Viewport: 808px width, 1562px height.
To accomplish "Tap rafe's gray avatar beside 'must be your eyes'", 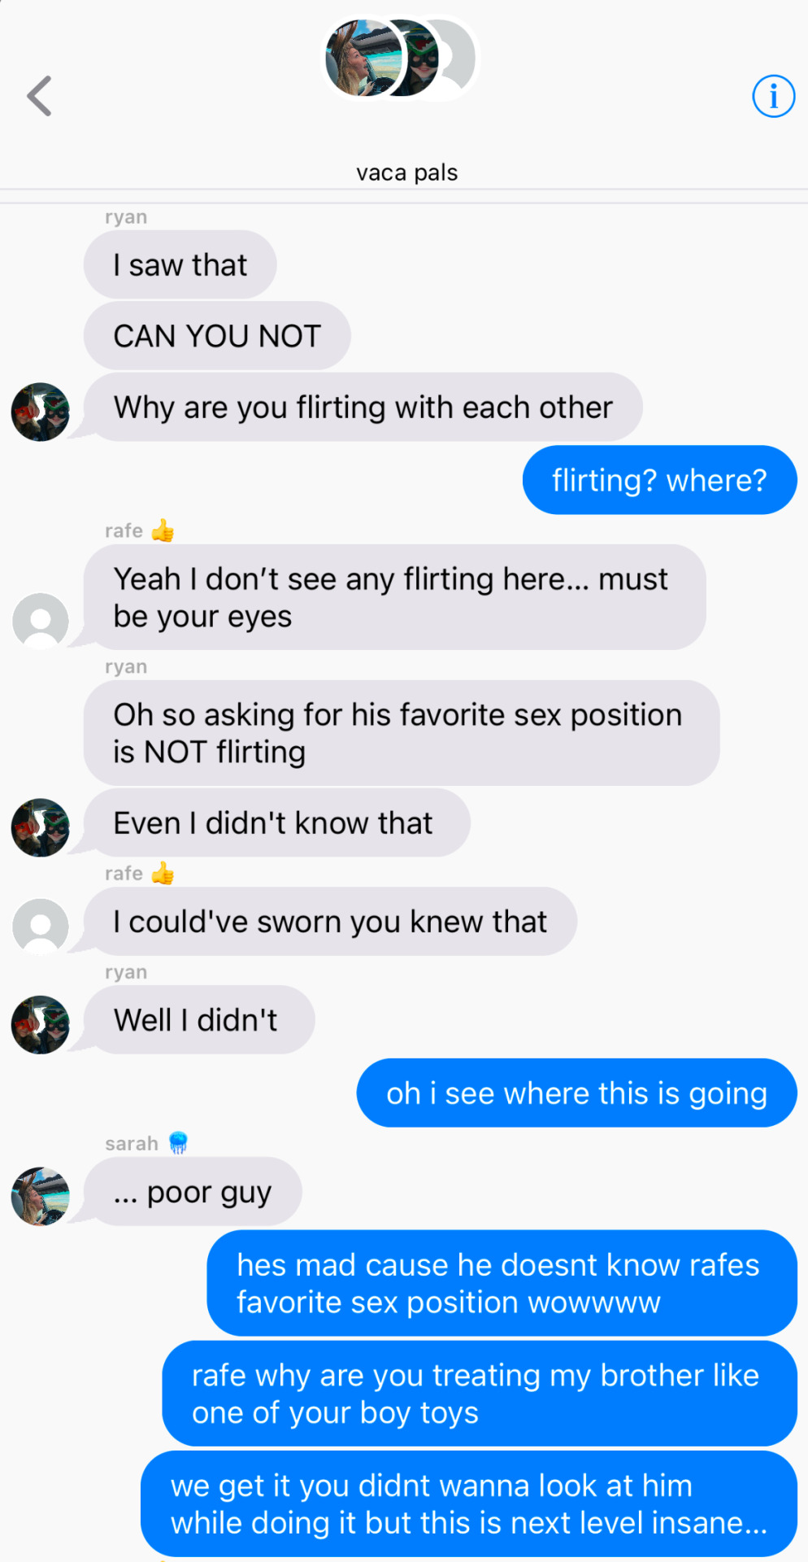I will point(40,622).
